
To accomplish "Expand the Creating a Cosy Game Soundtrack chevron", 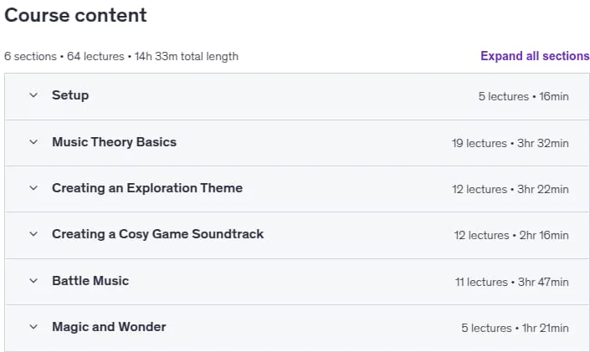I will click(x=33, y=234).
